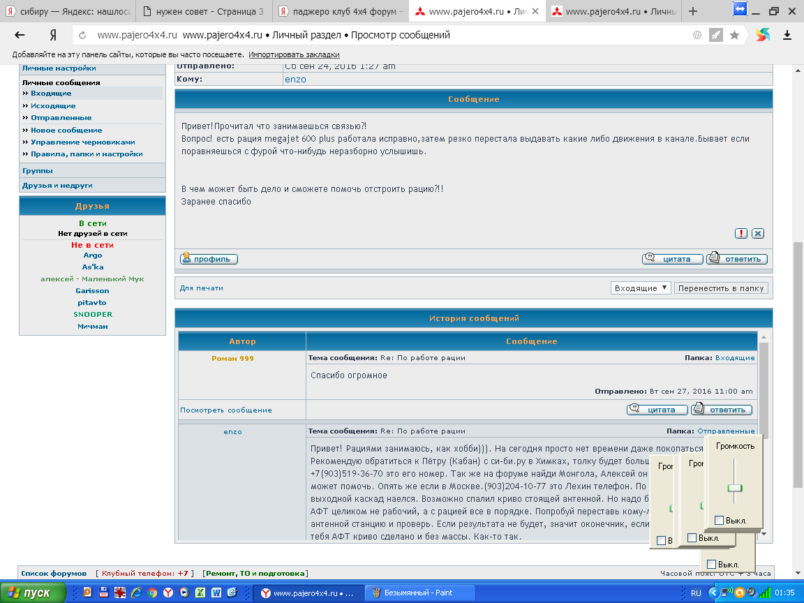Open the Входящие sidebar menu item
Viewport: 804px width, 603px height.
tap(51, 94)
